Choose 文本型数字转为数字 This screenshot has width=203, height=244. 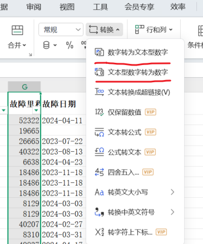click(135, 72)
